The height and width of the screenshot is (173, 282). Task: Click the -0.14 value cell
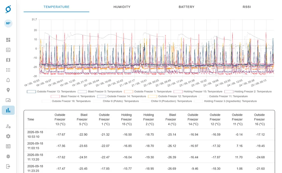(239, 135)
